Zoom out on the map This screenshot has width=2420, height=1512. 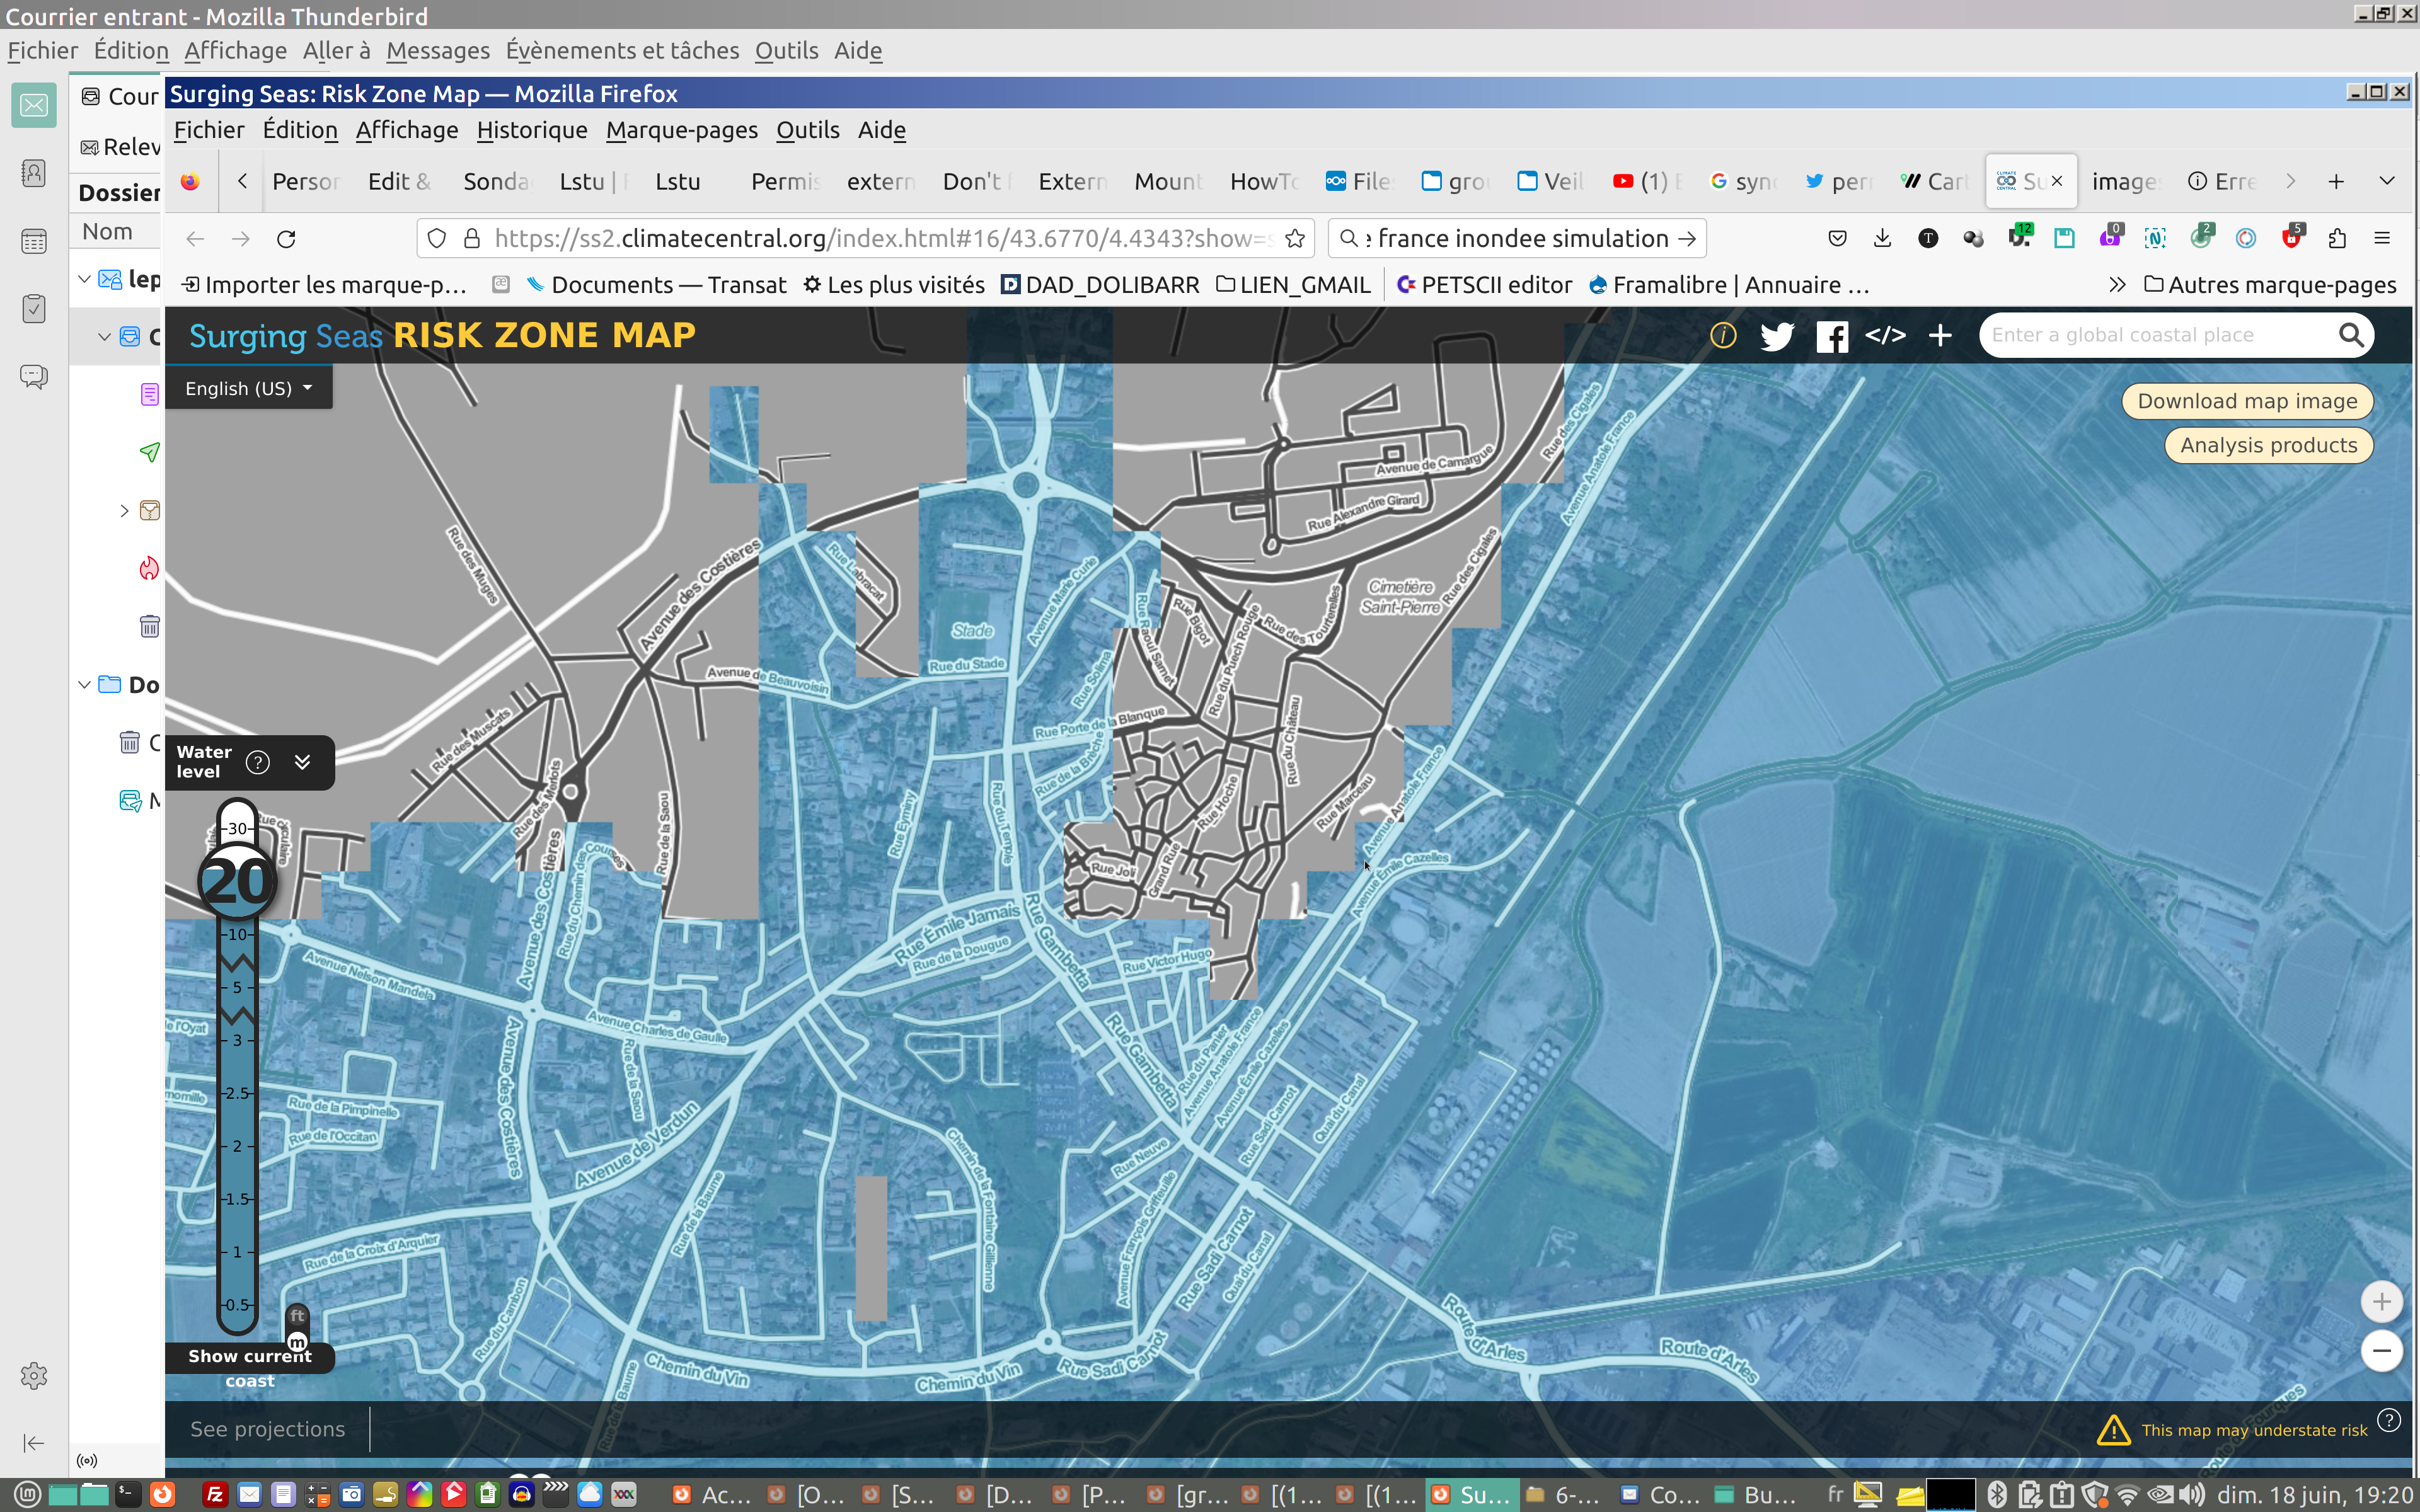pos(2381,1351)
